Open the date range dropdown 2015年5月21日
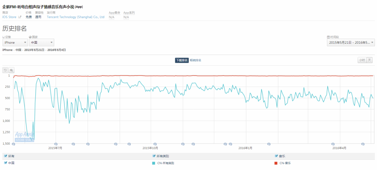 [350, 43]
